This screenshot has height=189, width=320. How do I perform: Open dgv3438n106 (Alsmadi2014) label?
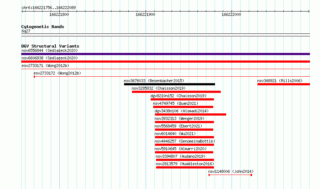pyautogui.click(x=182, y=111)
